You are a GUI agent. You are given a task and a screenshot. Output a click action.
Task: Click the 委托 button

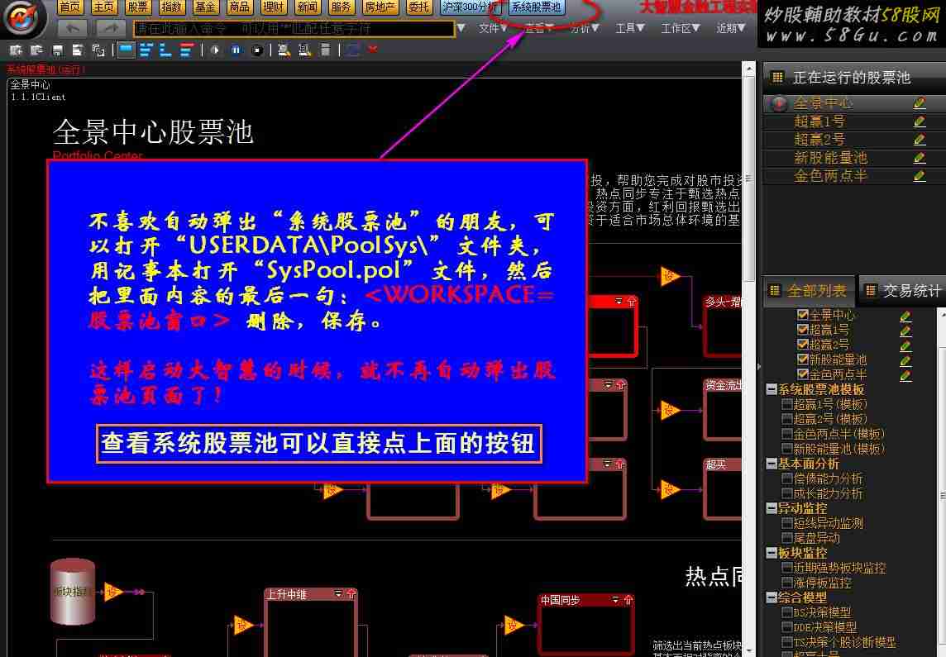point(418,7)
